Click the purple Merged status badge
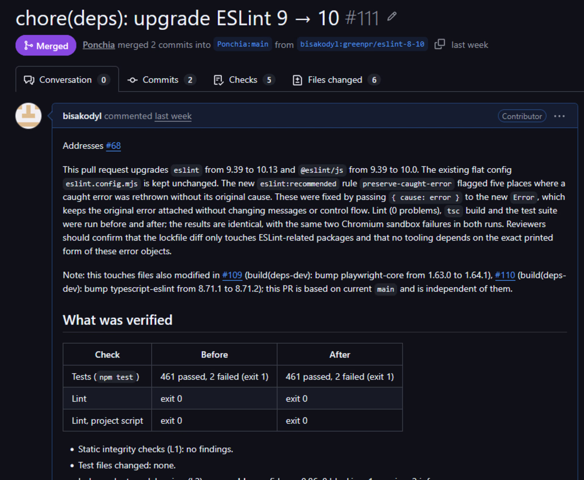 point(46,46)
